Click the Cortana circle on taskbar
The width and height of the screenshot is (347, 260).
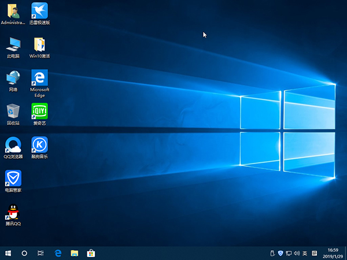pos(24,253)
